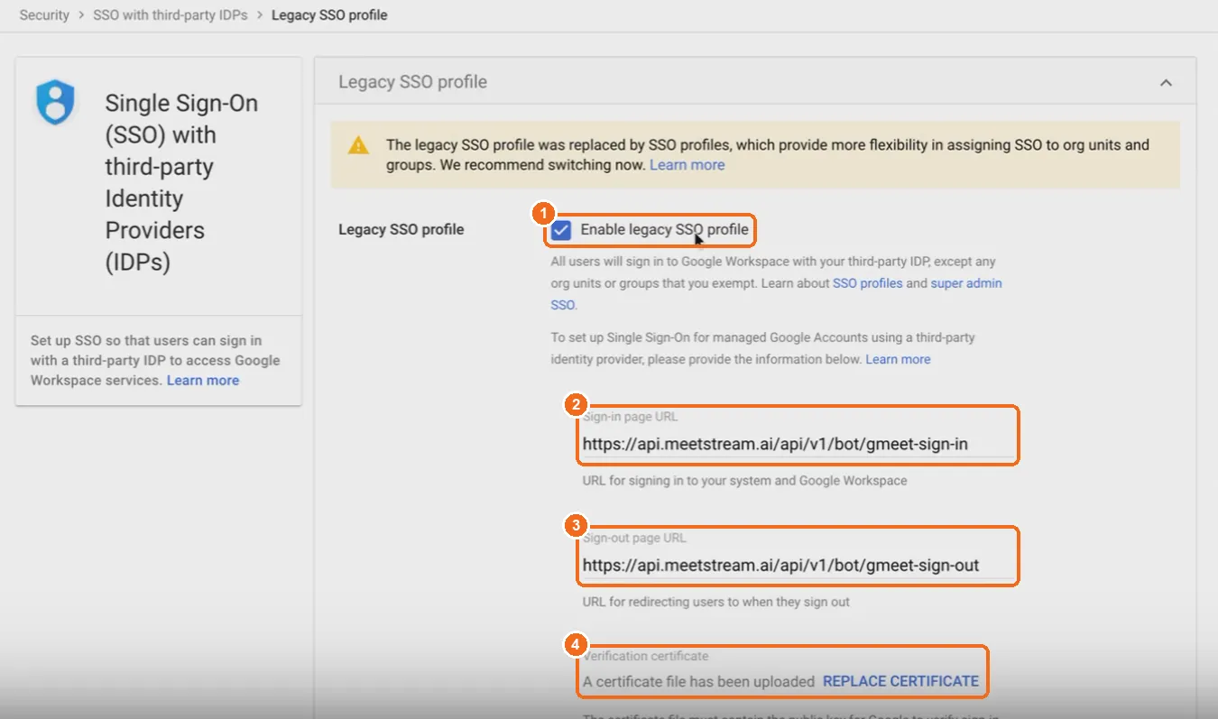The width and height of the screenshot is (1218, 719).
Task: Click 'A certificate file has been uploaded' text
Action: click(x=698, y=682)
